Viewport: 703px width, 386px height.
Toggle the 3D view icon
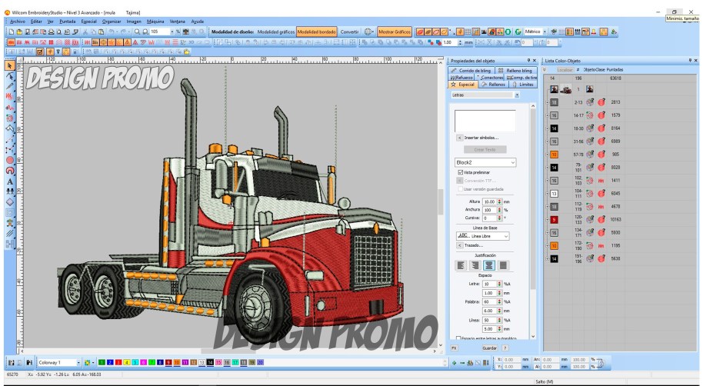pos(192,42)
